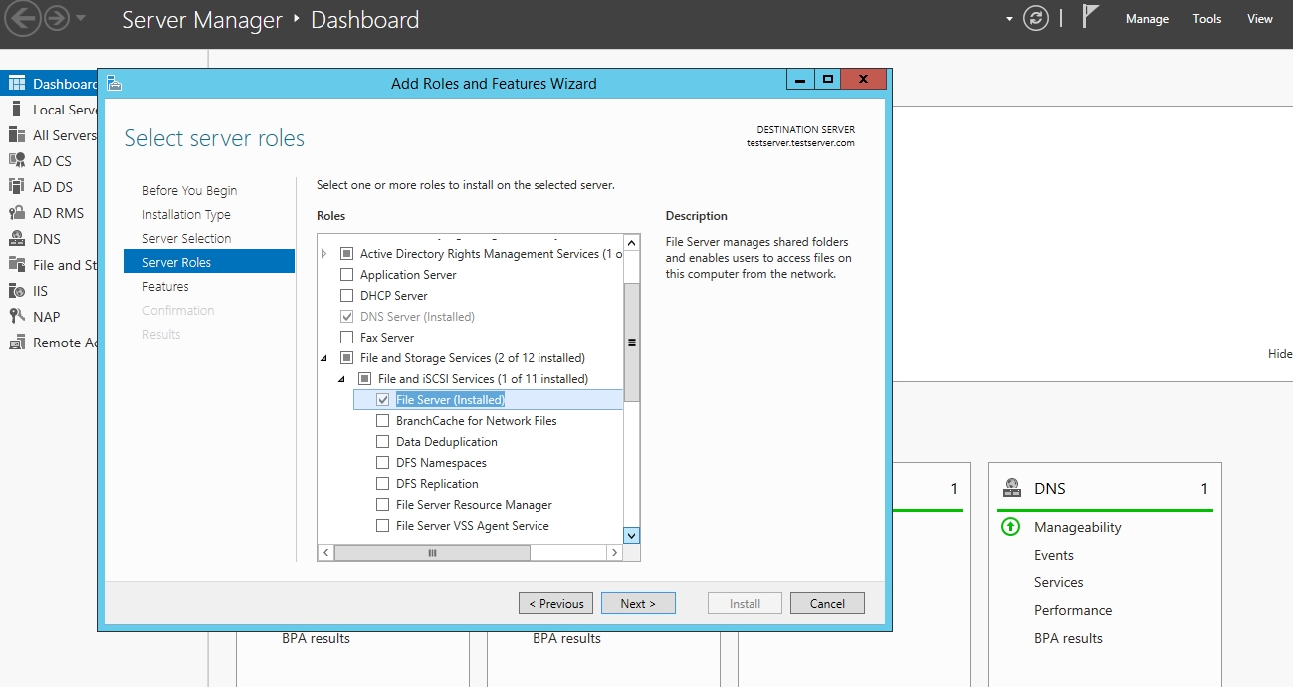Collapse File and Storage Services node
This screenshot has width=1293, height=687.
click(324, 358)
